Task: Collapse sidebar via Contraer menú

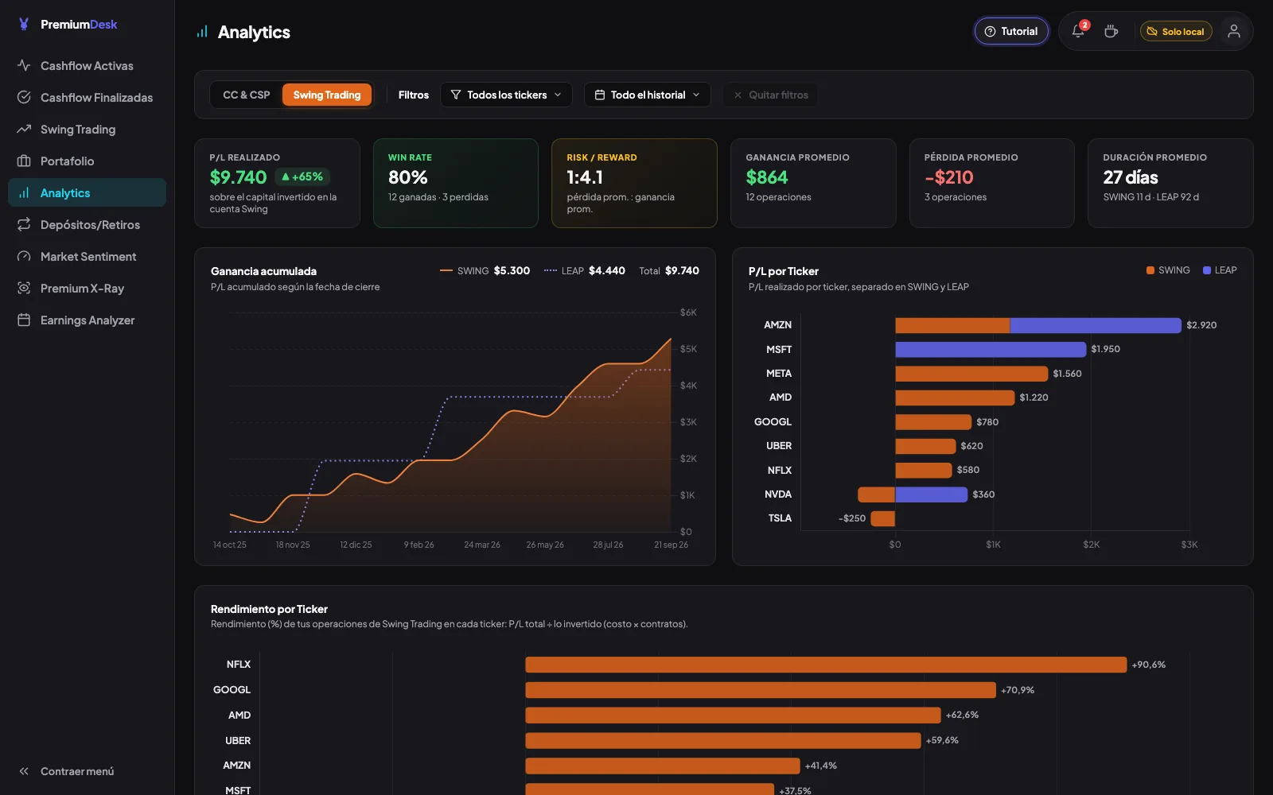Action: click(x=87, y=771)
